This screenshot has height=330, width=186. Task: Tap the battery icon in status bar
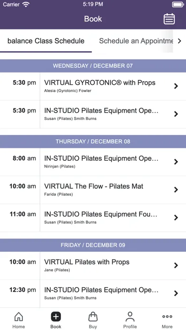point(178,4)
